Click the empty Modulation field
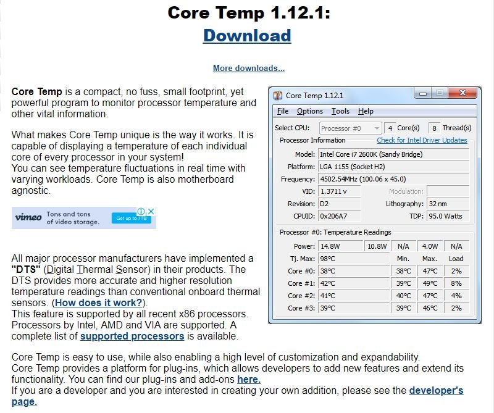The width and height of the screenshot is (494, 413). 448,191
